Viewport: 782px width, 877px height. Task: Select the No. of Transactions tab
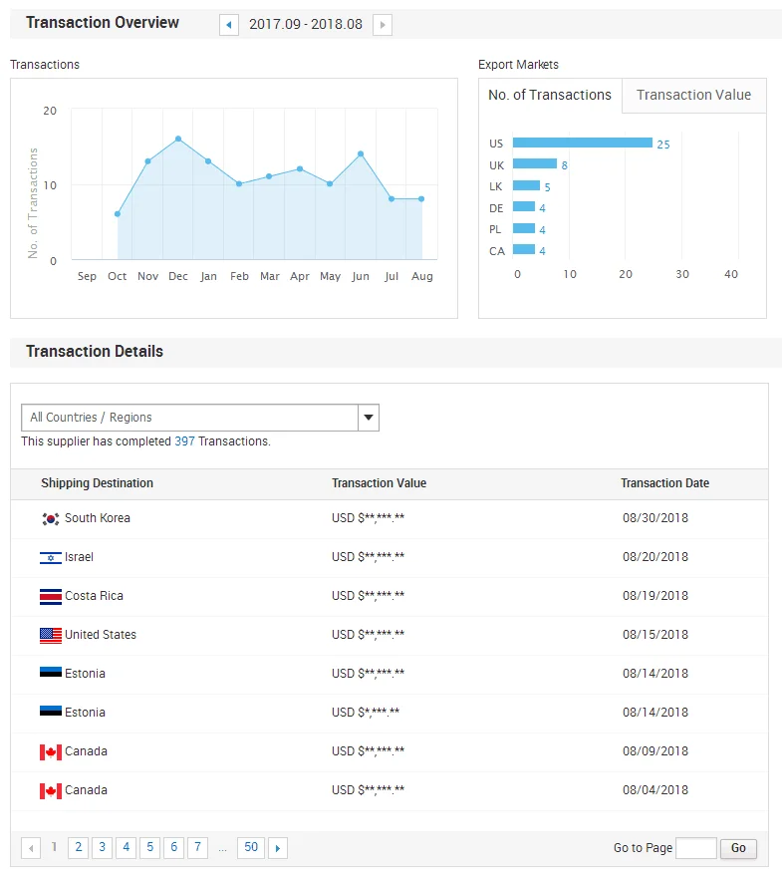(x=550, y=96)
